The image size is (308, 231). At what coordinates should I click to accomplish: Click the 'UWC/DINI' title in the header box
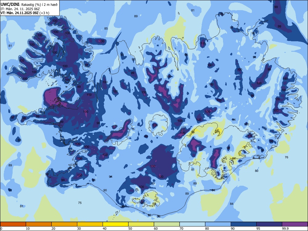pos(10,4)
